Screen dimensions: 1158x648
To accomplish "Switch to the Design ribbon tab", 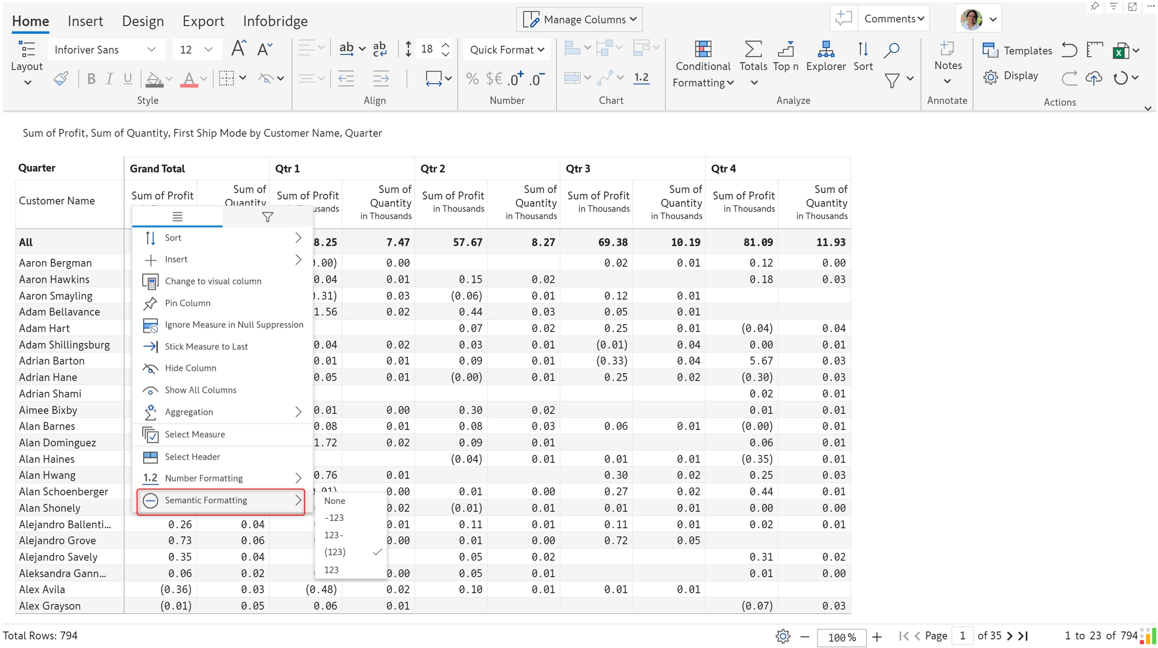I will tap(143, 21).
